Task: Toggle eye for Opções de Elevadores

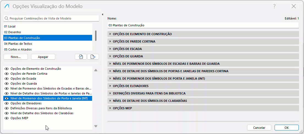Action: (x=7, y=104)
